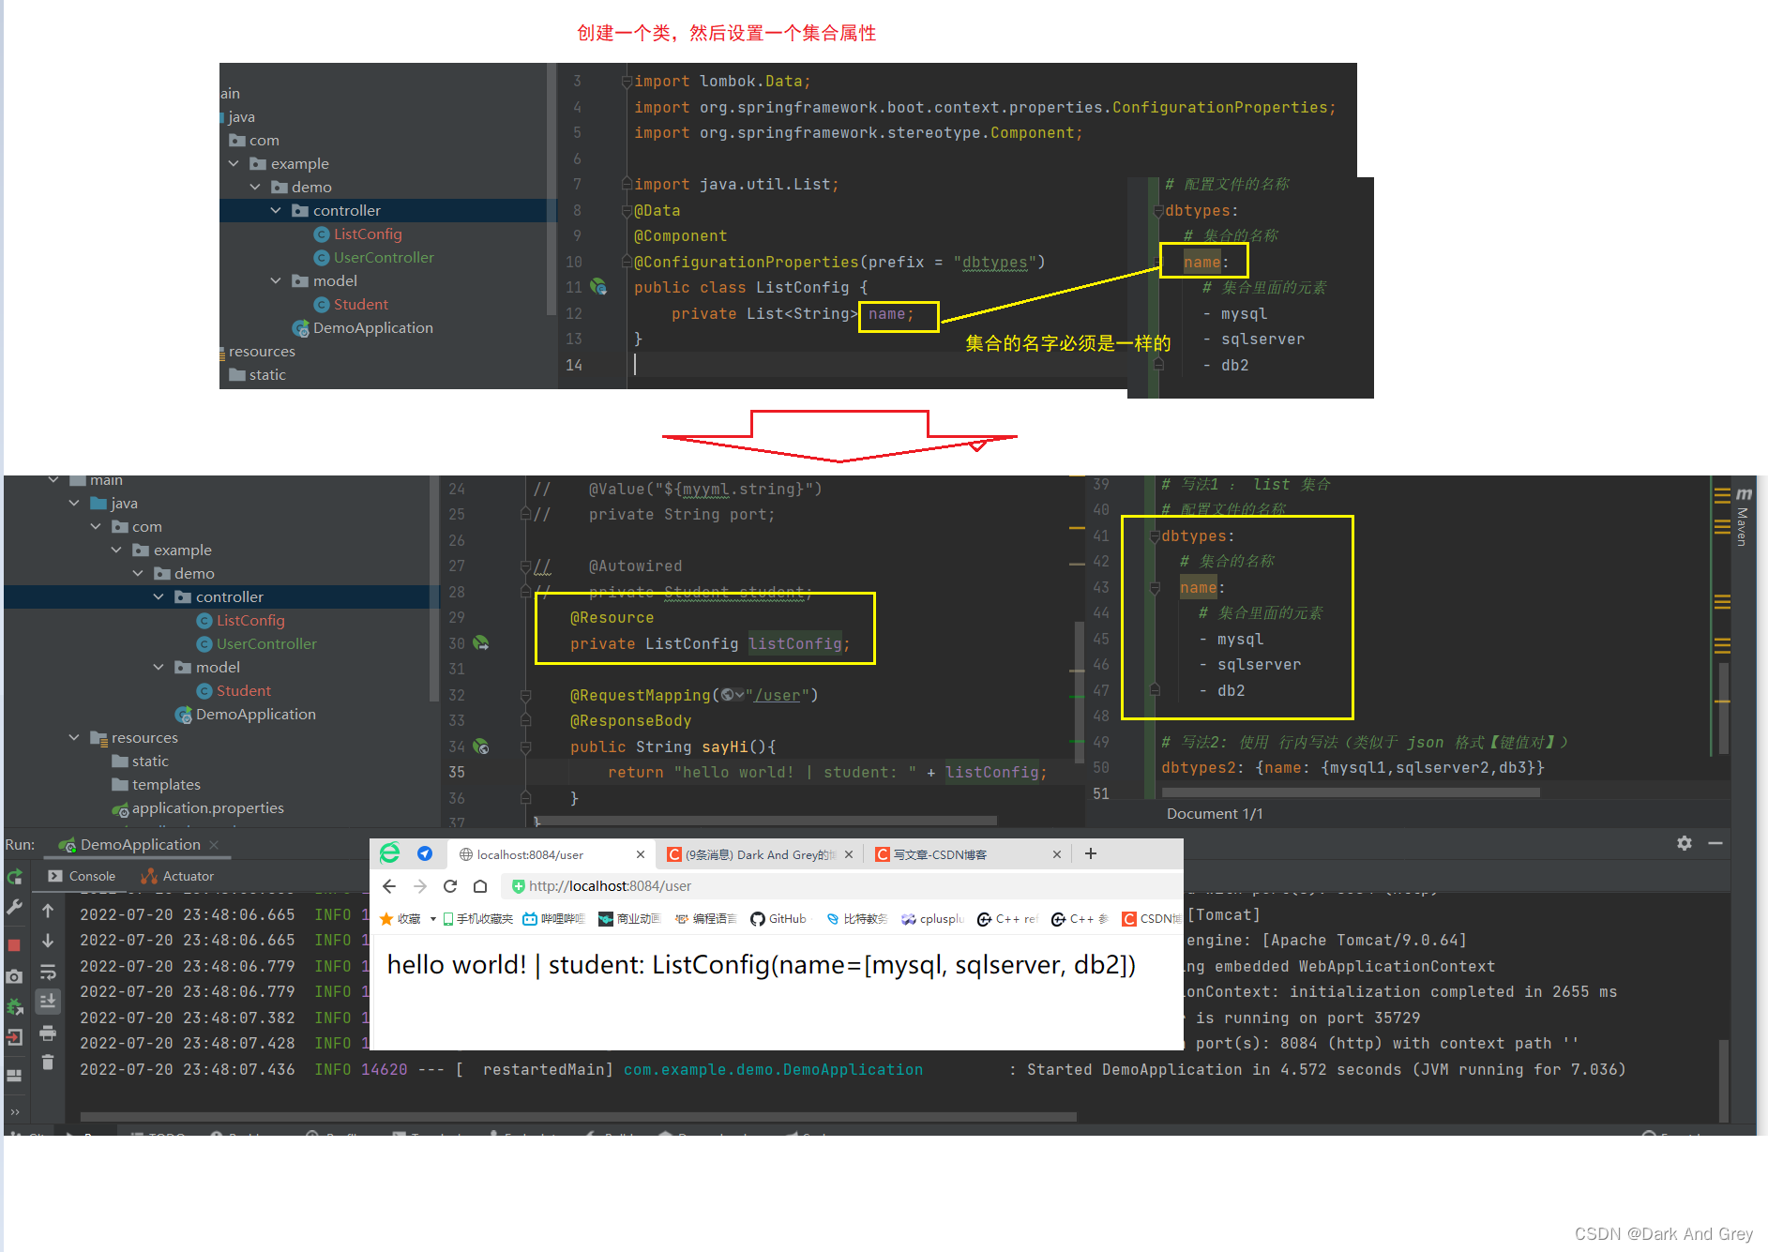This screenshot has width=1768, height=1252.
Task: Go forward in the browser
Action: click(420, 886)
